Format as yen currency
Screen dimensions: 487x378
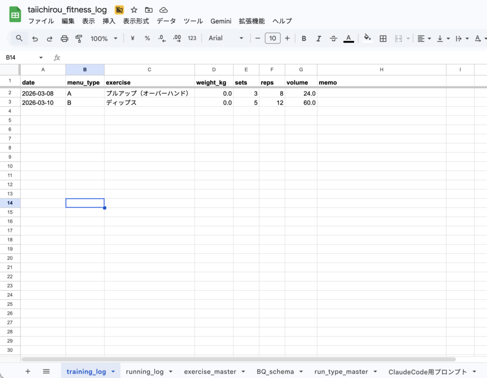tap(133, 38)
